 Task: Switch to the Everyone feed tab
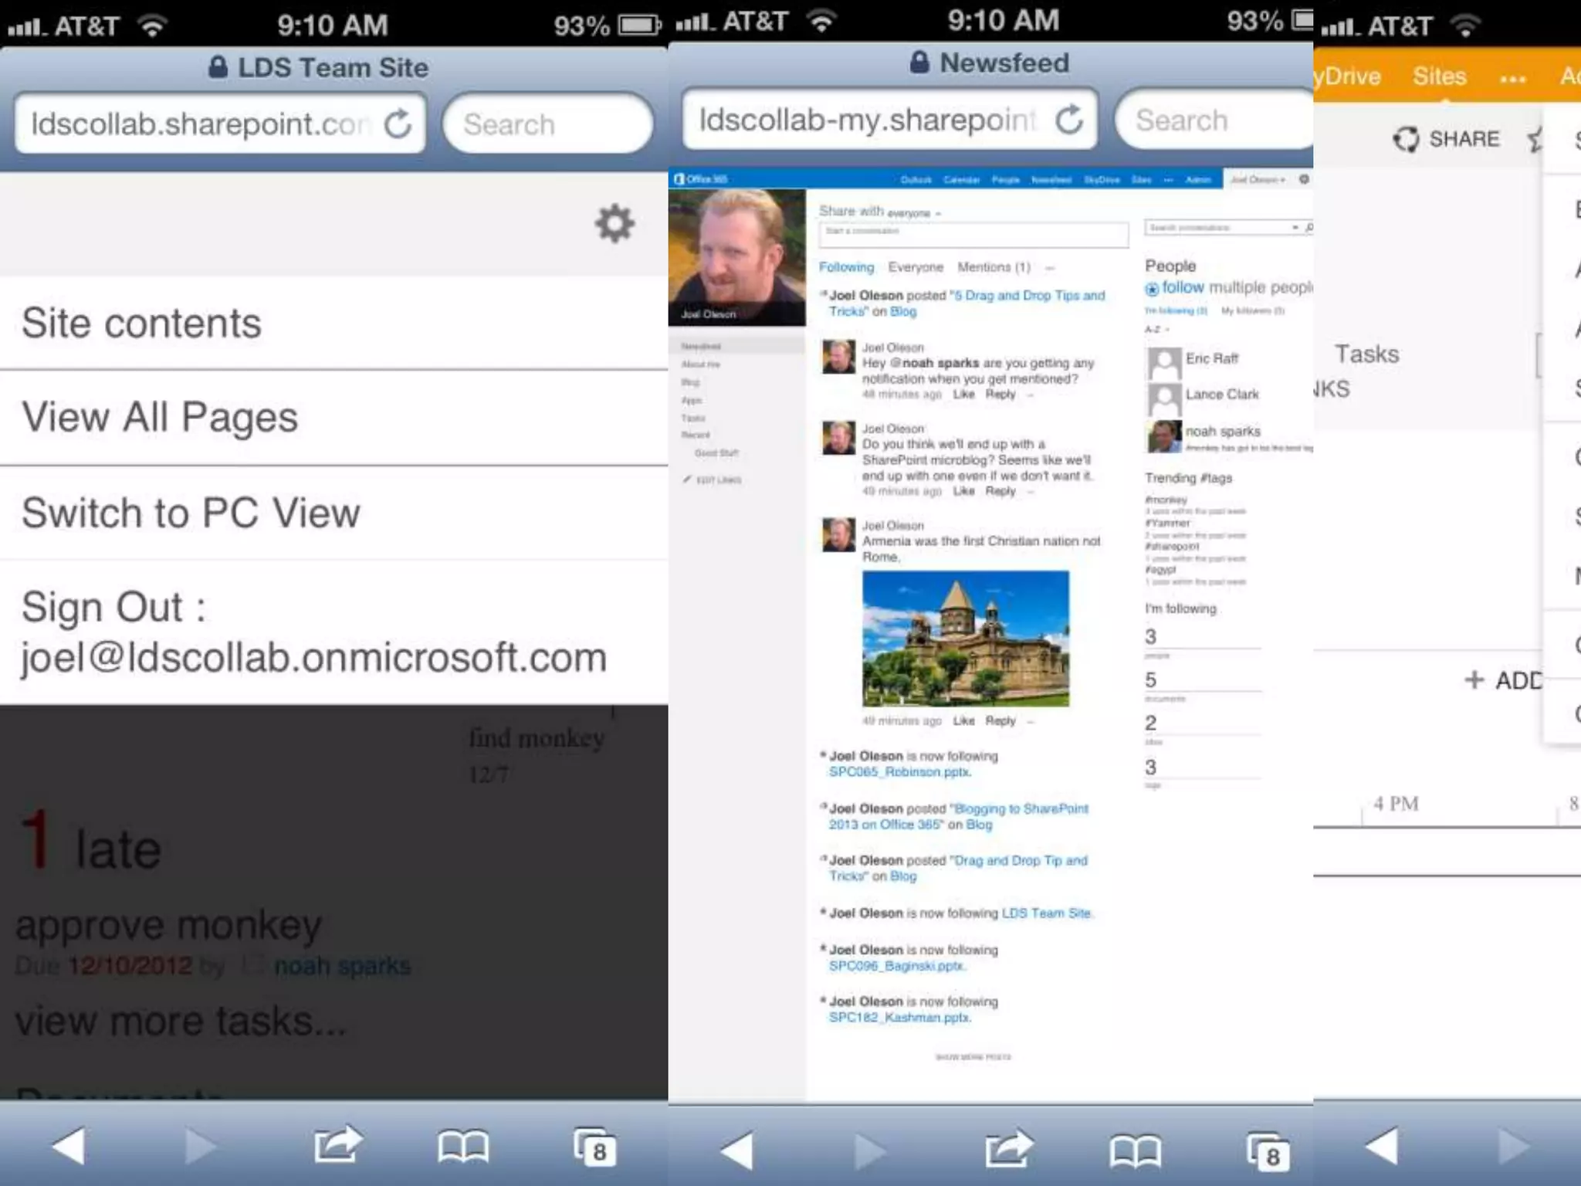coord(916,267)
